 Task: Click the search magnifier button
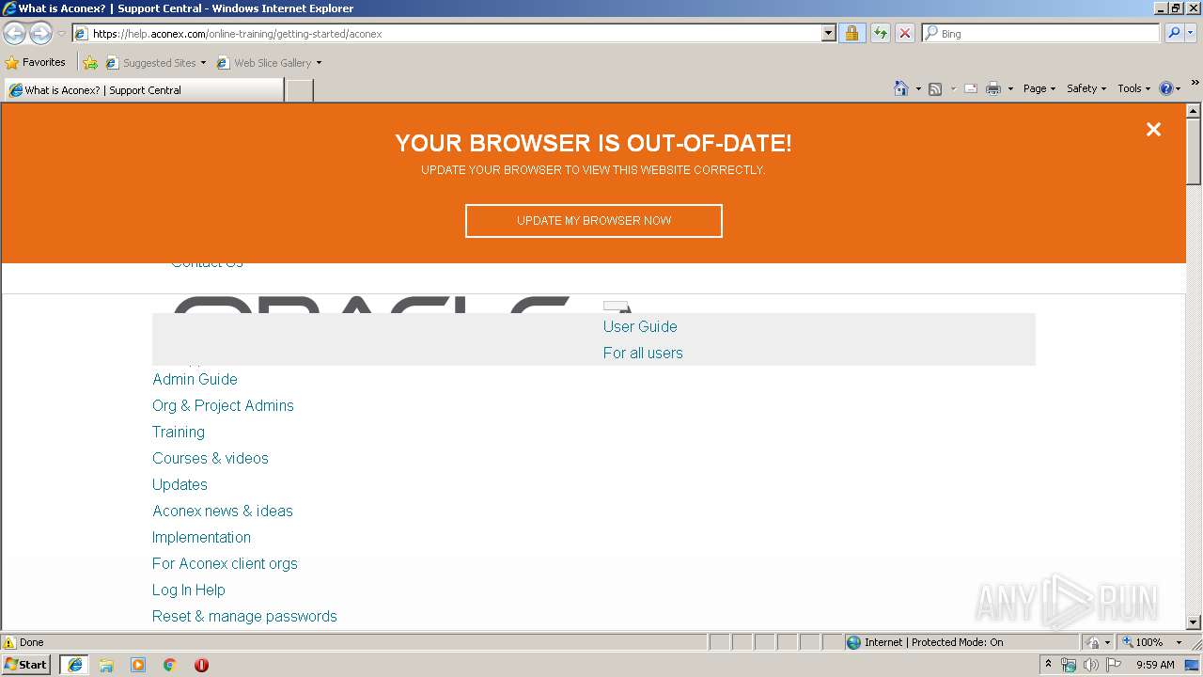(x=1173, y=33)
